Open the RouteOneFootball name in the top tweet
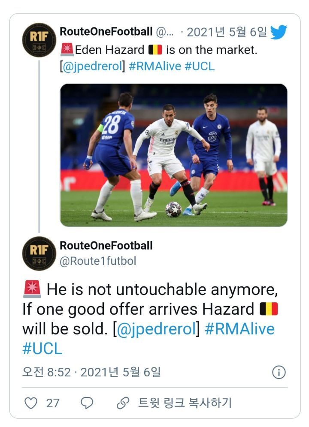The width and height of the screenshot is (309, 427). tap(106, 32)
